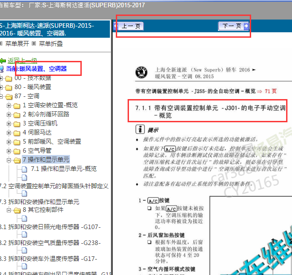Click folder icon of 6 空气导管
Image resolution: width=292 pixels, height=275 pixels.
point(17,151)
